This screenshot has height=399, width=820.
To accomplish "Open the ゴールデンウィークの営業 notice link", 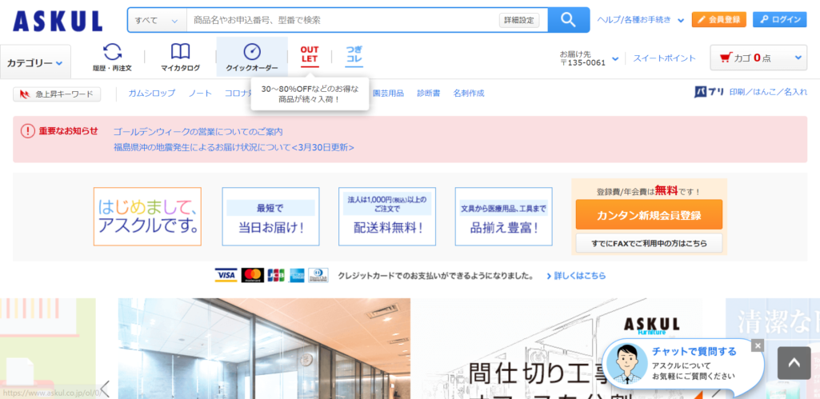I will pyautogui.click(x=198, y=131).
